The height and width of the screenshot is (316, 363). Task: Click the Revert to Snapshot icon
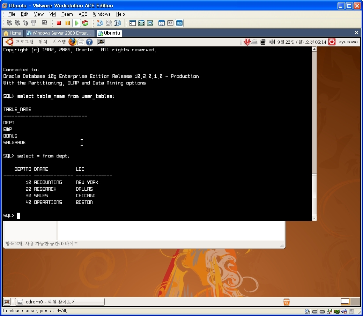click(x=109, y=23)
